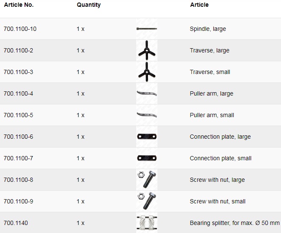Click the small puller arm image
Screen dimensions: 281x233
[x=147, y=115]
